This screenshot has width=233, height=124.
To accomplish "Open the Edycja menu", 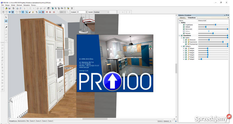I will click(7, 5).
